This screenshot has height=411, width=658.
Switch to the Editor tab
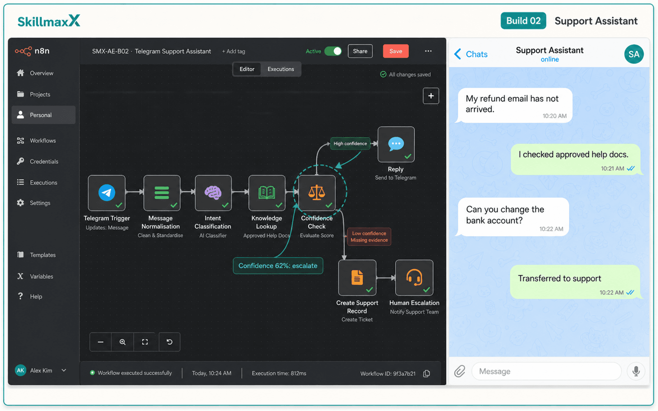coord(247,69)
